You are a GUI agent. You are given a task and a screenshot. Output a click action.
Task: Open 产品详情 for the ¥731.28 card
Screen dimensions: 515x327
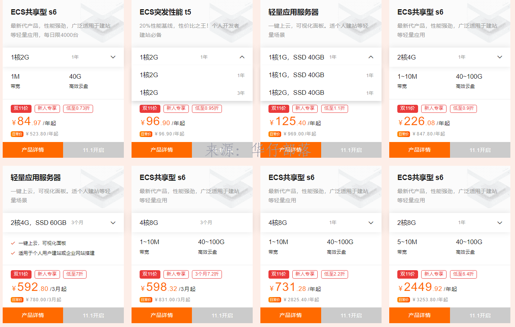coord(291,315)
